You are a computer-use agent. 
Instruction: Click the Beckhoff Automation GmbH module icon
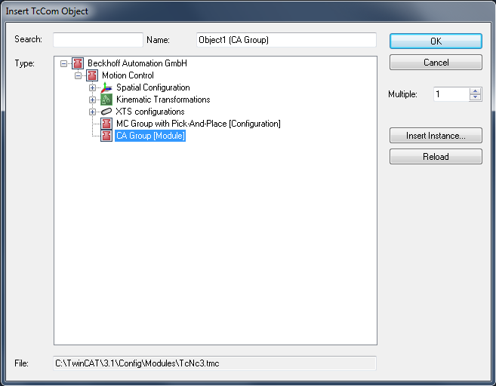[78, 63]
